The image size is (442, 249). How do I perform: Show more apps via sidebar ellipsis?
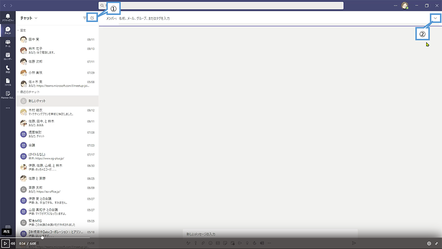(x=8, y=108)
